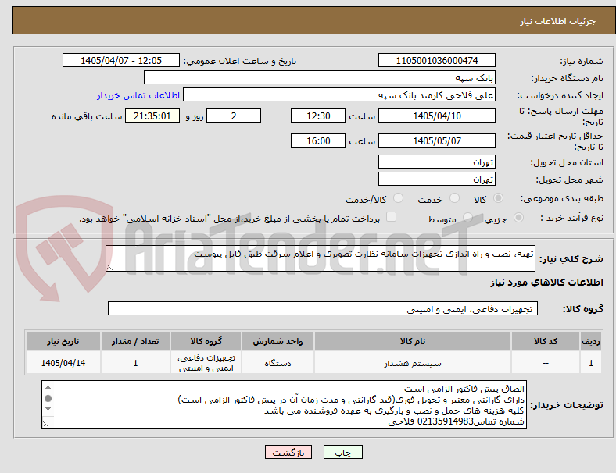Click the general description text area
Screen dimensions: 616x473
(321, 258)
